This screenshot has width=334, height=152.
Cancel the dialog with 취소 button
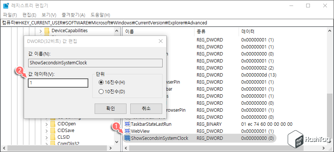[146, 108]
